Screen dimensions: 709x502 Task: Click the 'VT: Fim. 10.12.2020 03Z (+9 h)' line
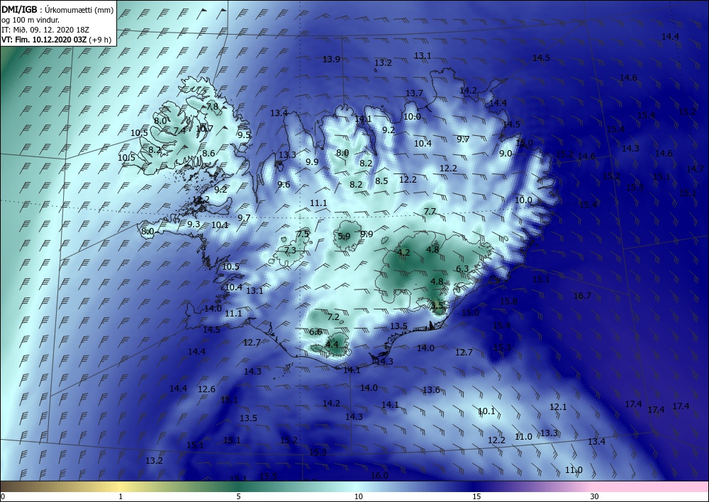click(x=57, y=40)
